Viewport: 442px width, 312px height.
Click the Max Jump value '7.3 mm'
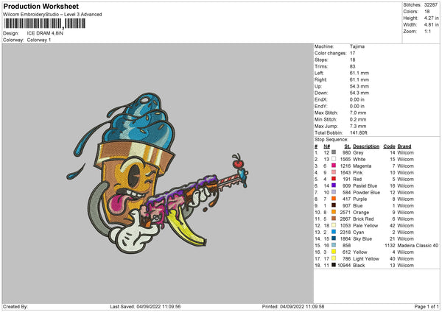click(358, 126)
